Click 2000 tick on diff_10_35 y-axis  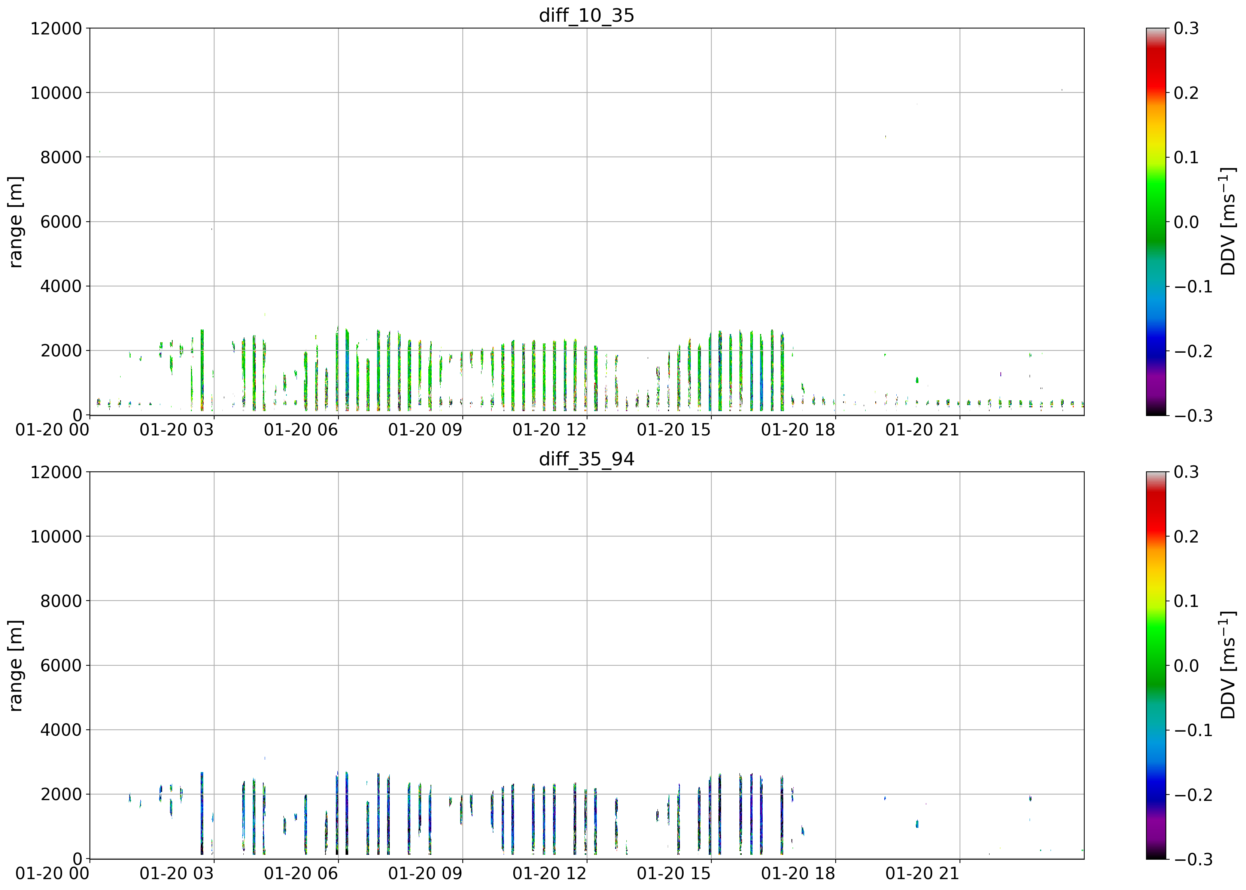pos(61,351)
